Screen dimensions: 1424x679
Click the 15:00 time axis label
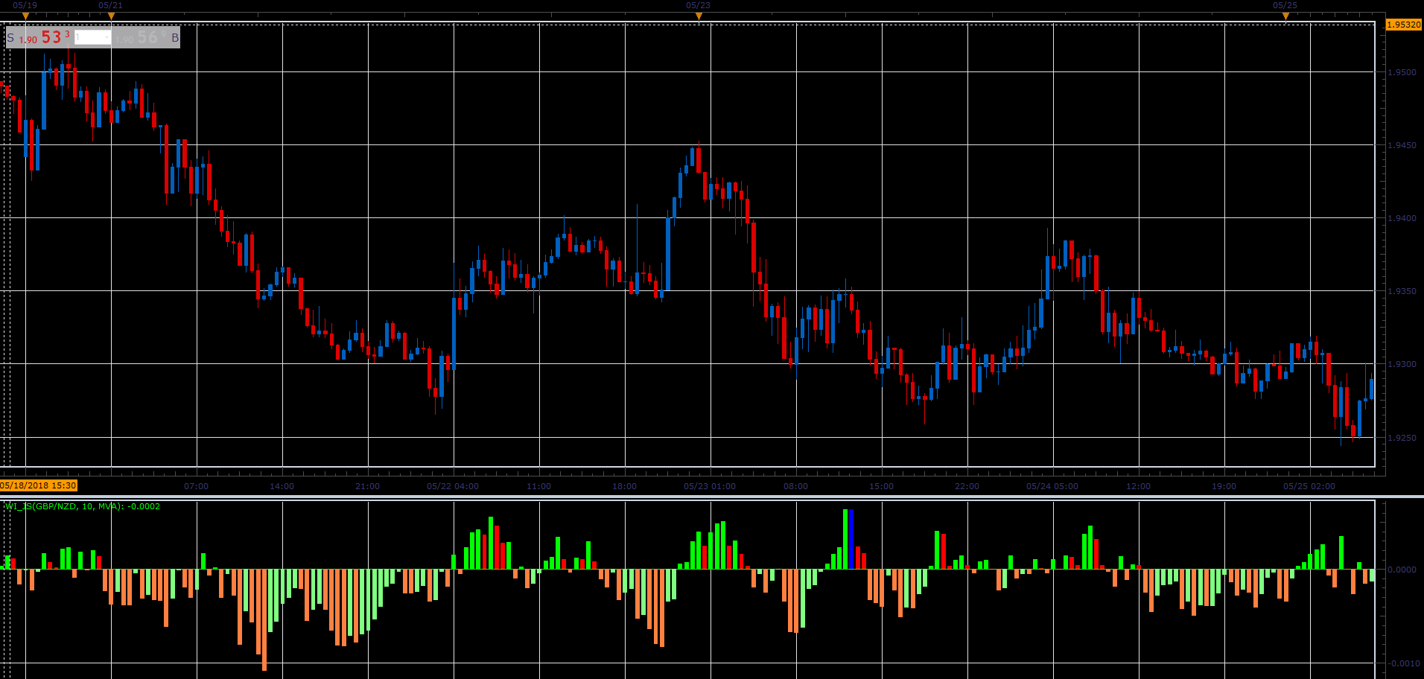click(x=882, y=486)
